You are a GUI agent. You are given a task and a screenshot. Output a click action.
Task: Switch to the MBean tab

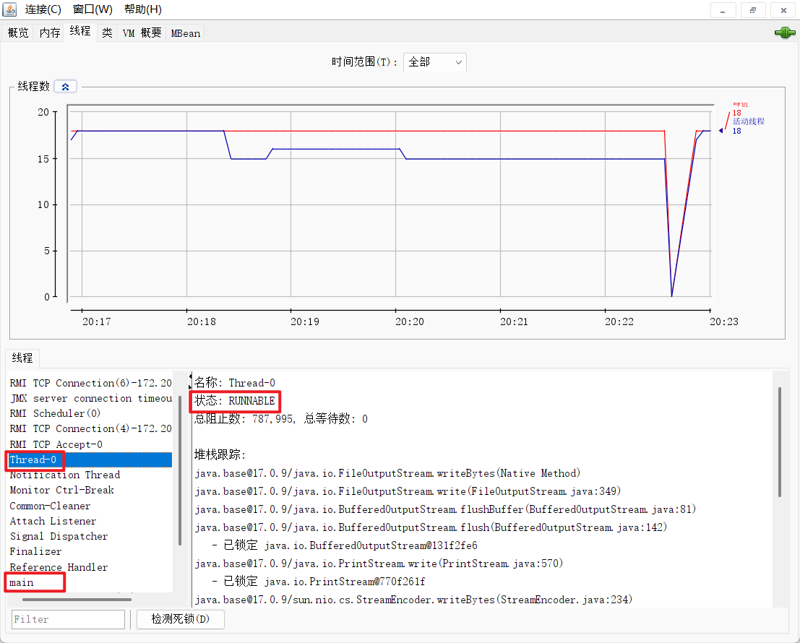click(185, 33)
